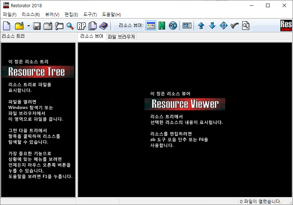Click status text 0 파일이 열렸습니다.

[261, 201]
